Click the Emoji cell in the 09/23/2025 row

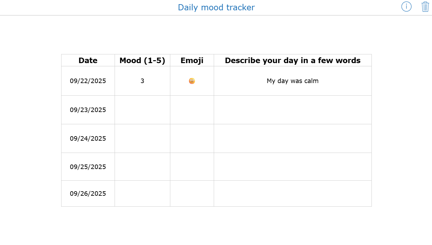click(x=192, y=109)
